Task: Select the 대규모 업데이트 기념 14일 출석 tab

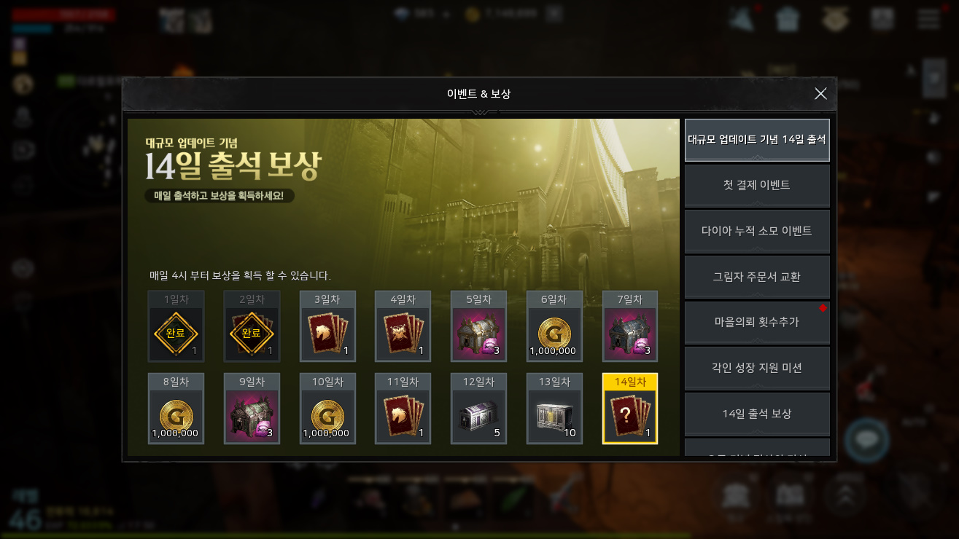Action: [757, 140]
